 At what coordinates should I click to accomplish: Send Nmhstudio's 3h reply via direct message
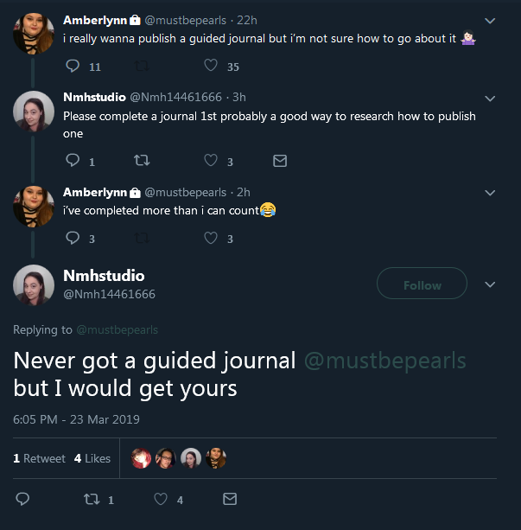(280, 161)
